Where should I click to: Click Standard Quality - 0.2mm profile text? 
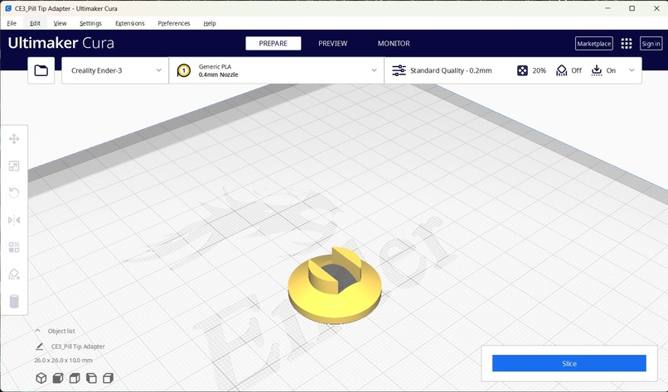[451, 70]
